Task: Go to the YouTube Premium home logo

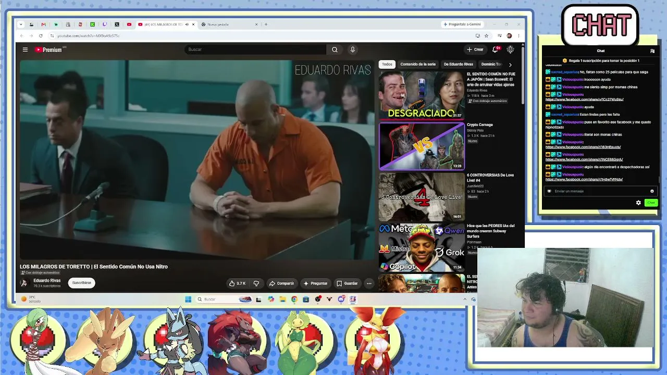Action: (48, 49)
